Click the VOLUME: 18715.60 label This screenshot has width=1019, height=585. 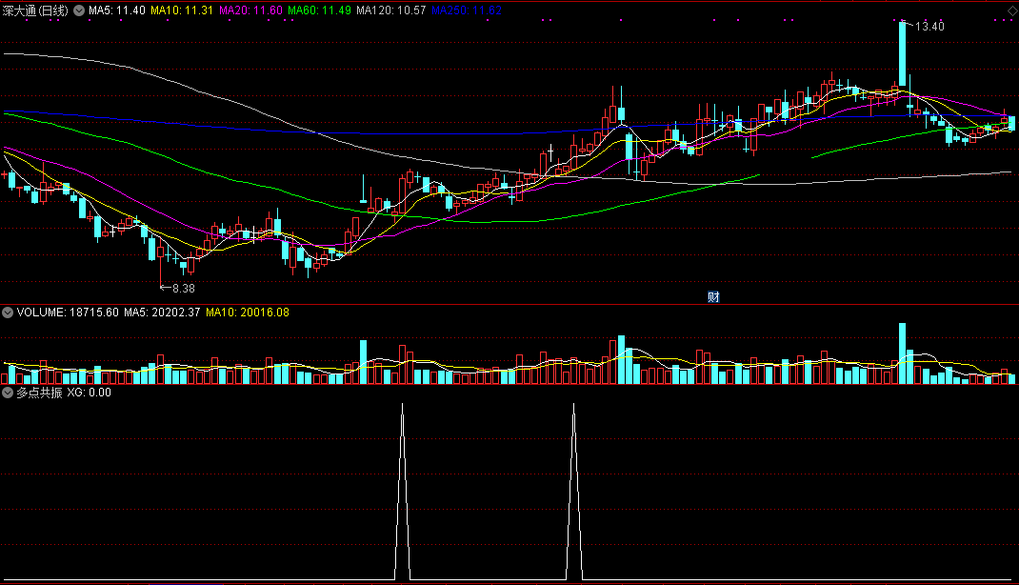tap(69, 313)
